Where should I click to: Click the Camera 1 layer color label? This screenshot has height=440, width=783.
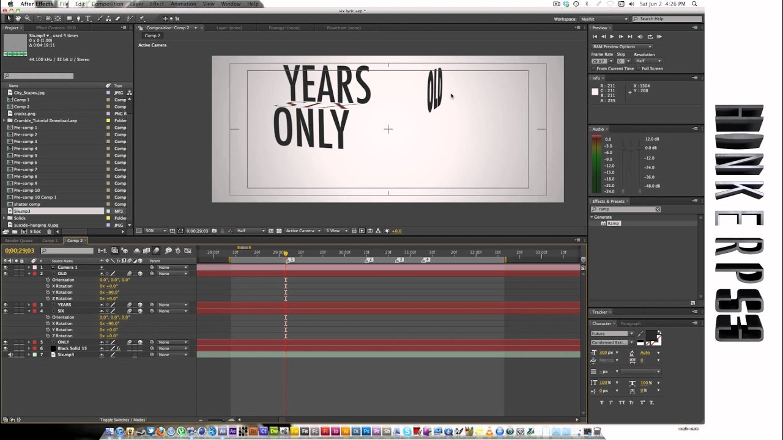(x=34, y=267)
